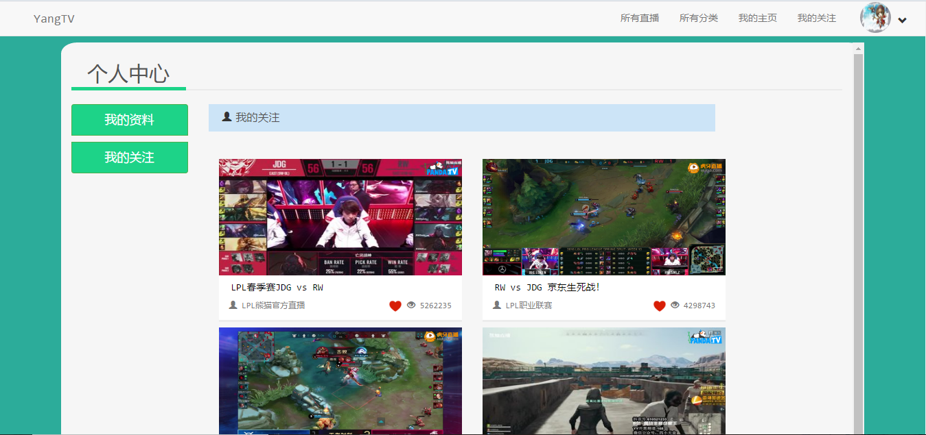This screenshot has width=926, height=435.
Task: Select the 我的关注 sidebar button
Action: click(130, 158)
